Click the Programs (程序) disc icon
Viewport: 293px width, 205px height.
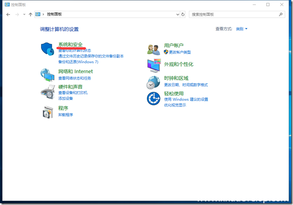tap(48, 111)
